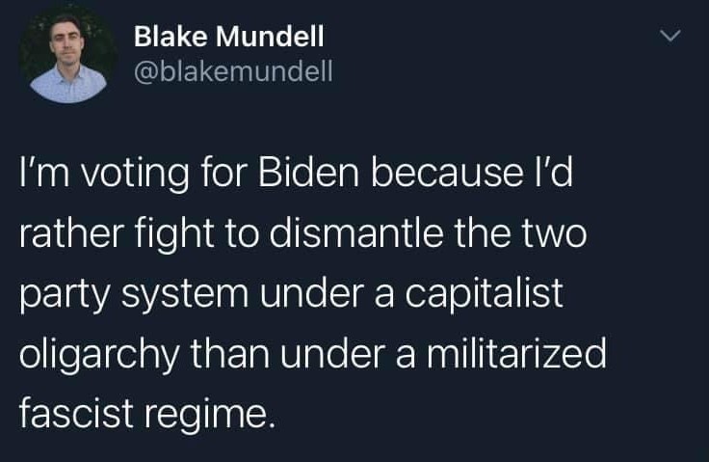Click the opening "I'm" in the tweet
The width and height of the screenshot is (709, 462).
(44, 173)
